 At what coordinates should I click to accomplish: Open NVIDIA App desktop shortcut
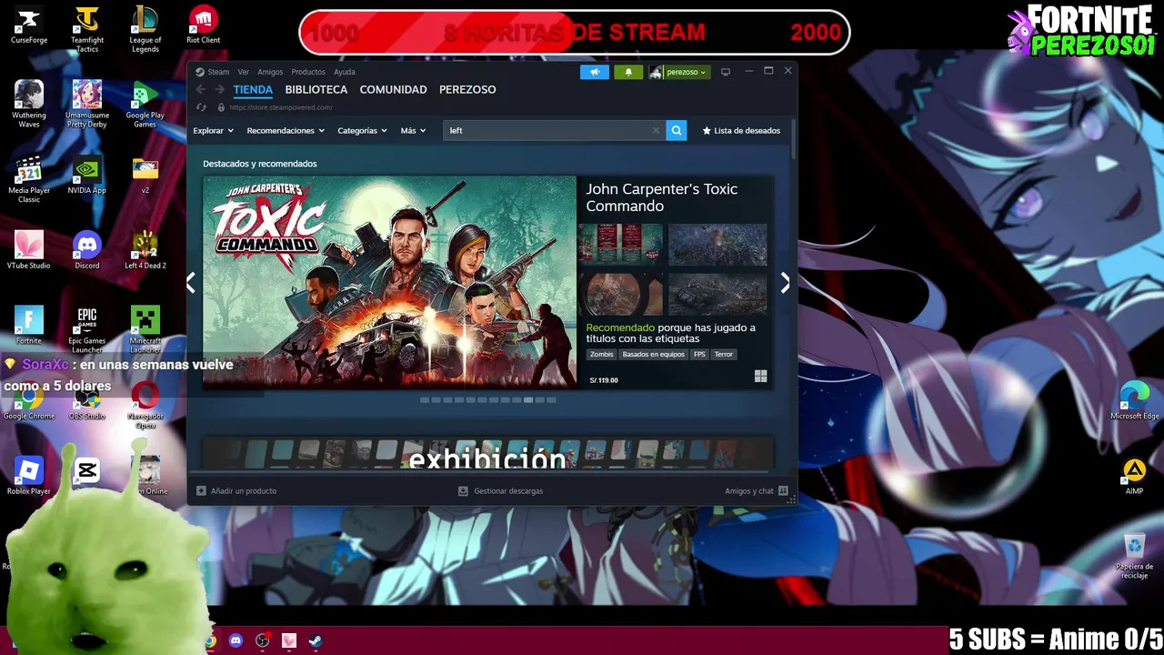pyautogui.click(x=87, y=176)
